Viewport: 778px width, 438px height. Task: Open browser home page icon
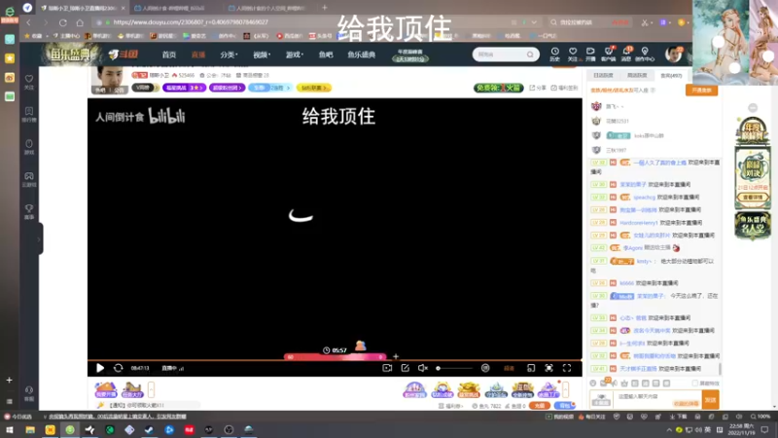pos(80,22)
